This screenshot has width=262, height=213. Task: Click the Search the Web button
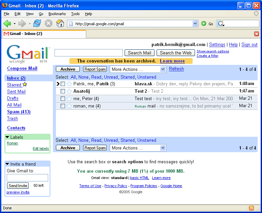coord(175,53)
